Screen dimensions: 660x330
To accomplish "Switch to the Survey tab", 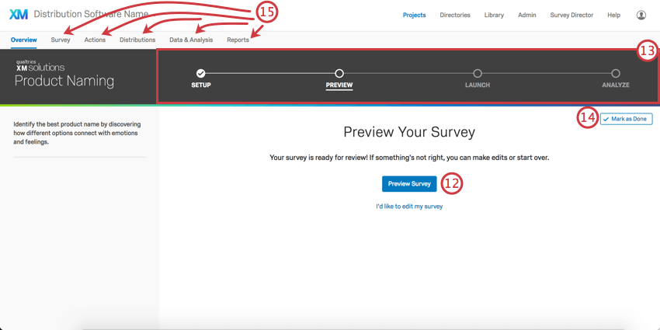I will 61,40.
